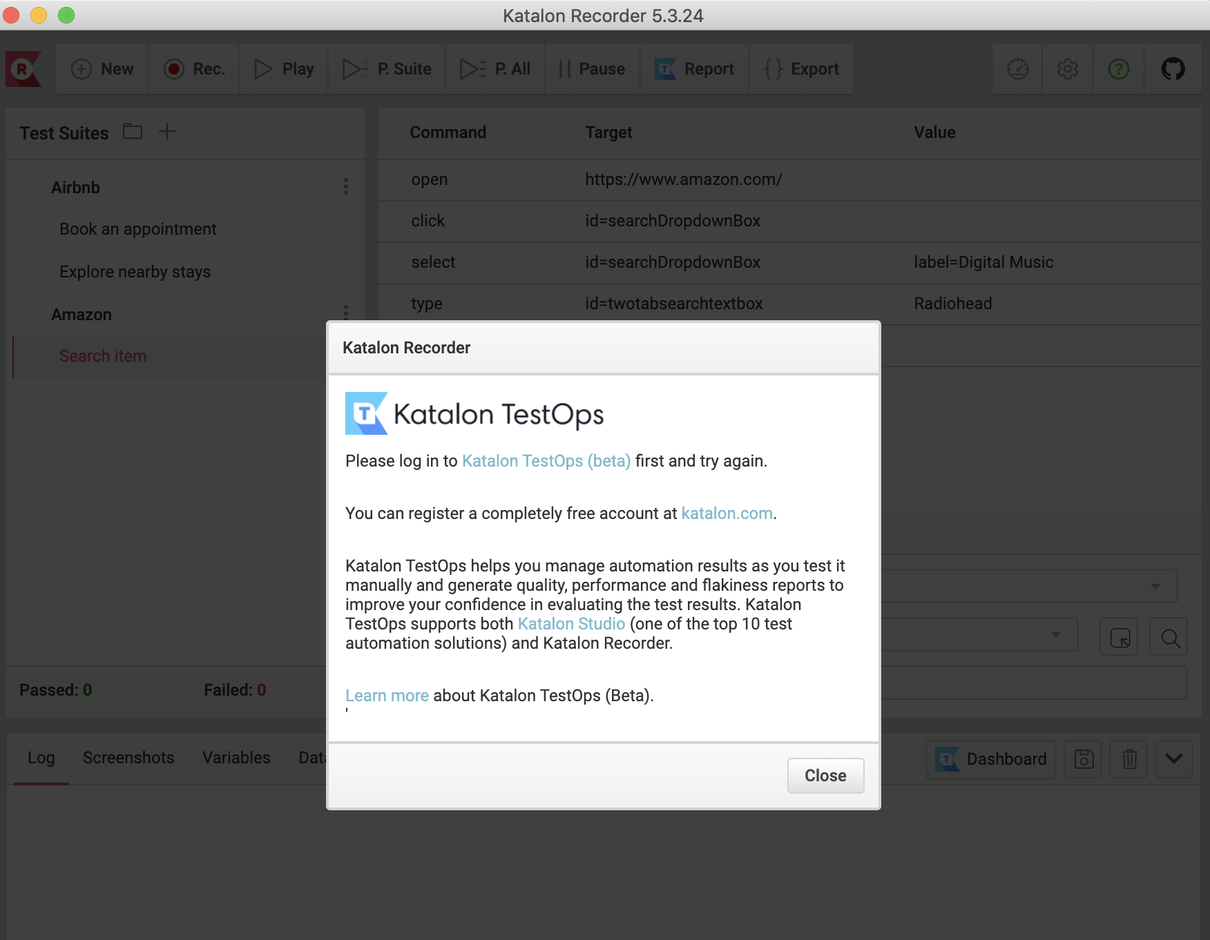Click the Command column header

448,133
